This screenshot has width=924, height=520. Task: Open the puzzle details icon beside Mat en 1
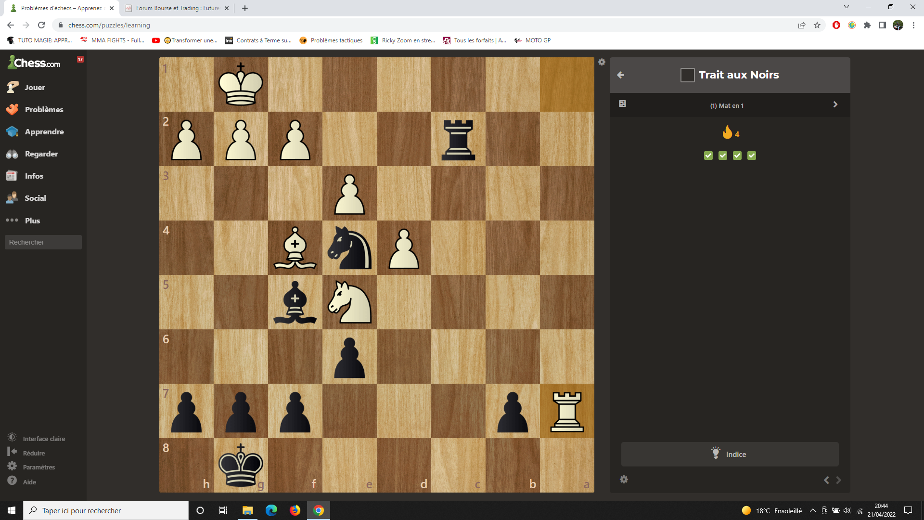pyautogui.click(x=622, y=104)
